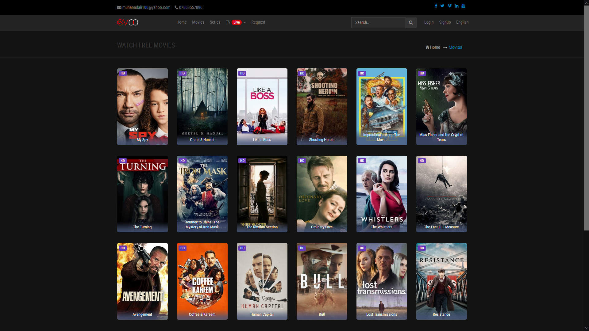Click the scrollbar down arrow
Viewport: 589px width, 331px height.
[x=586, y=328]
